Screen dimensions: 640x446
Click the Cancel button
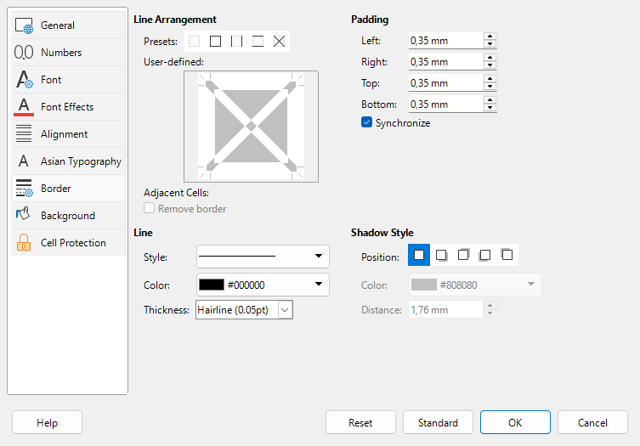(x=592, y=422)
